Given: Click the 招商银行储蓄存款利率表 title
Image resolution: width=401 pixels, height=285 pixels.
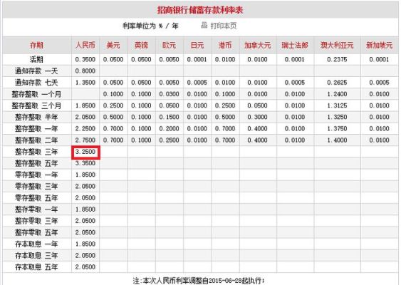Looking at the screenshot, I should [200, 10].
